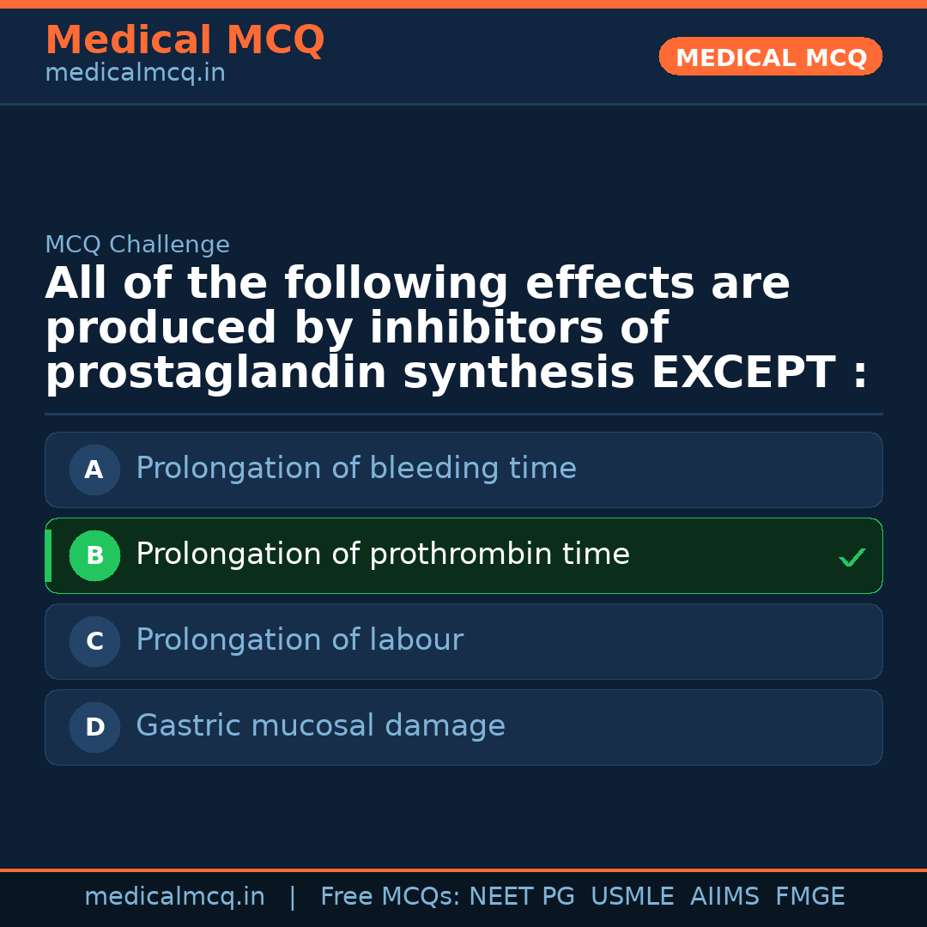The image size is (927, 927).
Task: Click the green letter B circle badge
Action: click(94, 556)
